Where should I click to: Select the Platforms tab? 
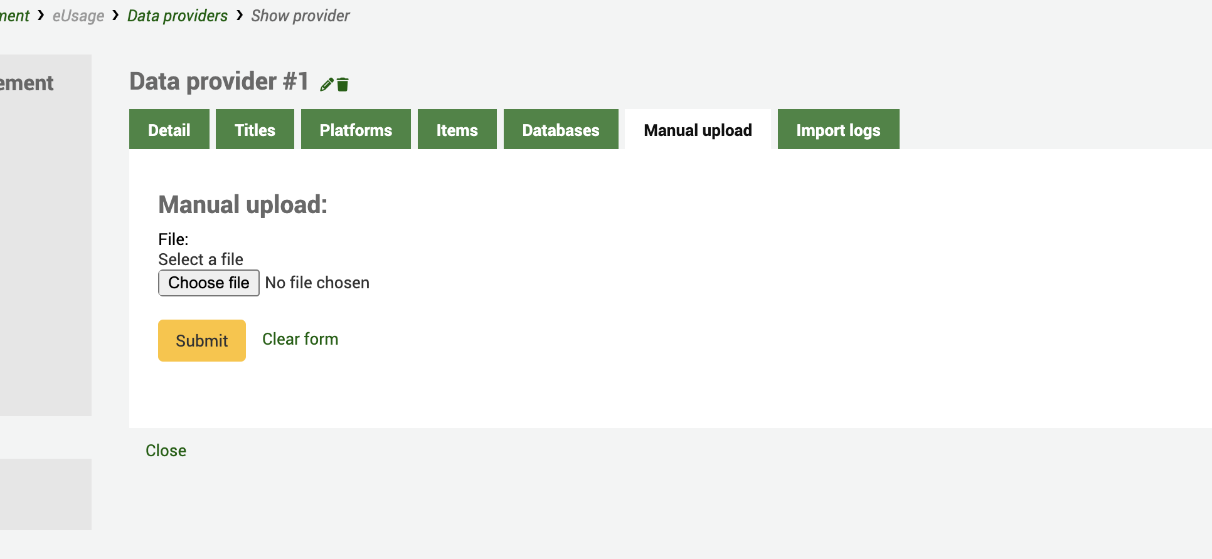pos(356,130)
